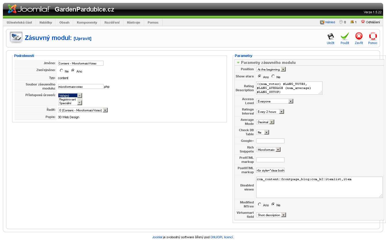Image resolution: width=386 pixels, height=242 pixels.
Task: Click the Odhlášení logout icon
Action: click(363, 22)
